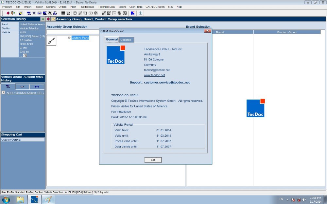Click the wrench tool toolbar icon
Screen dimensions: 327x204
[x=80, y=13]
